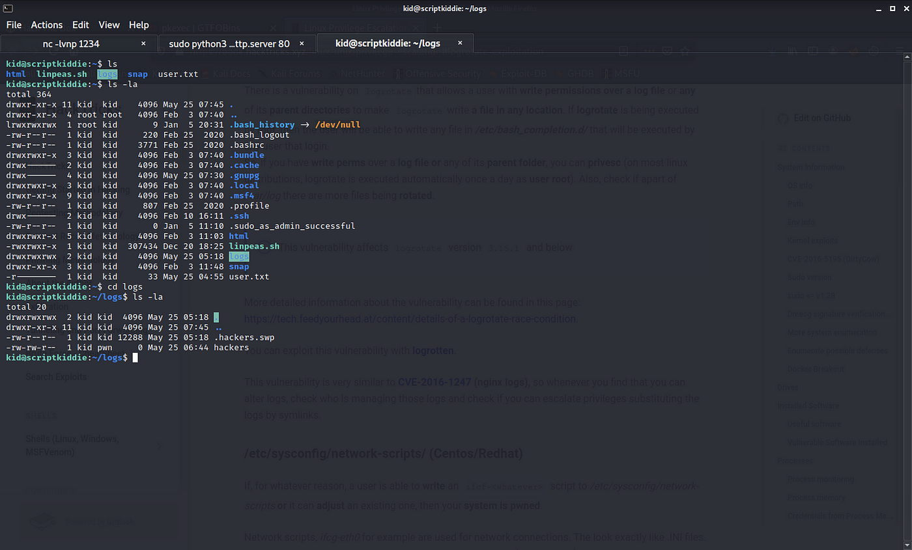
Task: Click the 'logrotten' link in background page
Action: 434,351
